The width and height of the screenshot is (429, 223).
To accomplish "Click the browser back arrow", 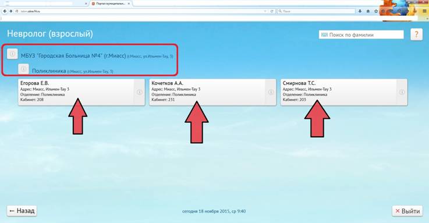I will pos(5,11).
